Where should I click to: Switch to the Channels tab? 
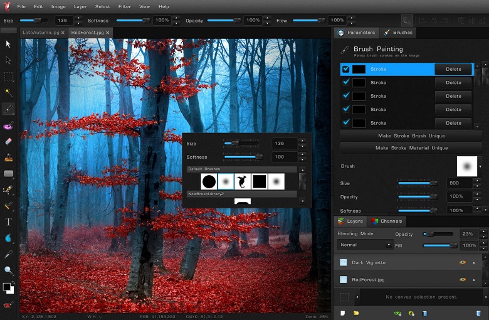pyautogui.click(x=386, y=221)
